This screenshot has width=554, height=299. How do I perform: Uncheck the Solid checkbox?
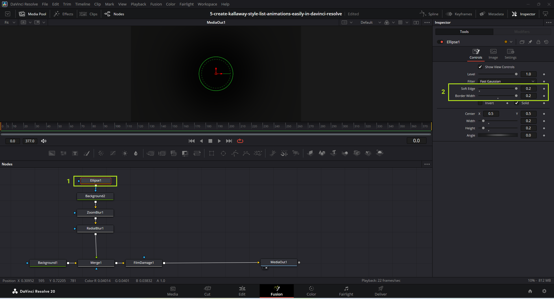coord(517,103)
